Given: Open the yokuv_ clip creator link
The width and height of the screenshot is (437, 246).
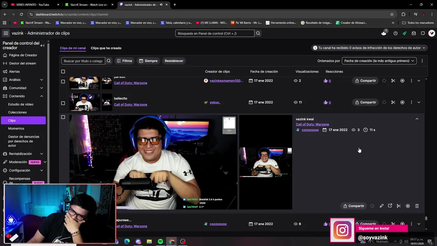Looking at the screenshot, I should pos(215,102).
